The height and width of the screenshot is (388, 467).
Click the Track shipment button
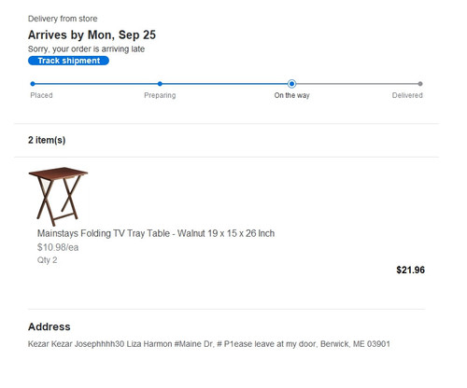68,61
